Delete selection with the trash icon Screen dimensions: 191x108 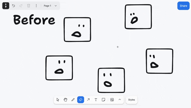click(x=29, y=6)
